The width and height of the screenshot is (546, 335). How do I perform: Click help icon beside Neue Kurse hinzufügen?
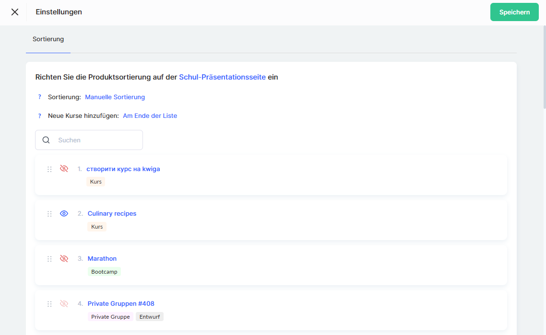[x=40, y=116]
